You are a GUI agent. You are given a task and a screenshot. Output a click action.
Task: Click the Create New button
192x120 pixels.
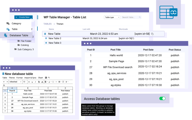[x=23, y=17]
